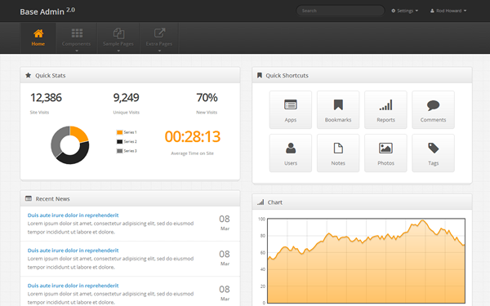
Task: Select the Components menu label
Action: (76, 44)
